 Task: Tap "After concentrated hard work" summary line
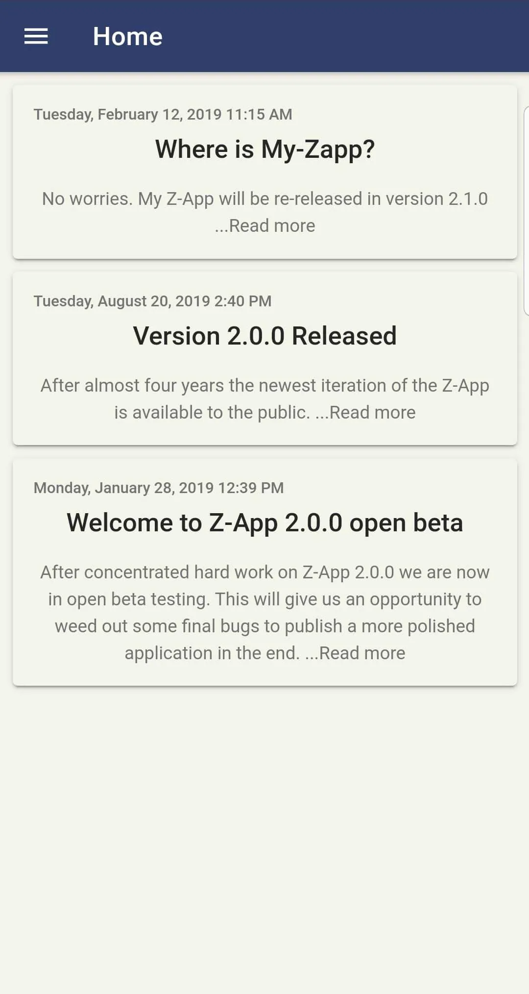click(264, 572)
